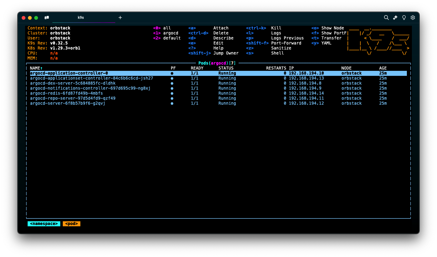Click the <namespace> breadcrumb
This screenshot has width=437, height=257.
(44, 224)
